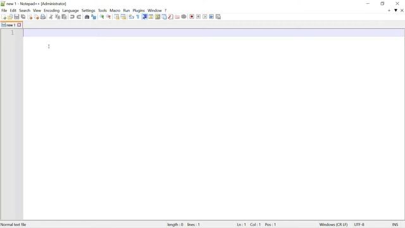The image size is (405, 228).
Task: Show the Document List panel icon
Action: click(x=164, y=17)
